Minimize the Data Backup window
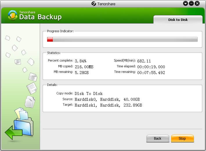The image size is (206, 151). pyautogui.click(x=191, y=3)
